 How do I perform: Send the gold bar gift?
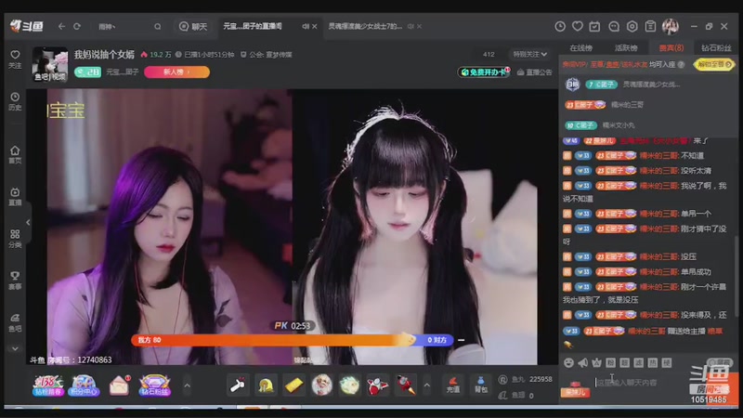click(x=293, y=385)
